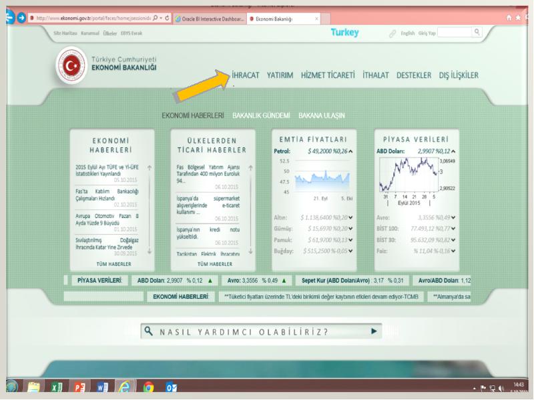Select the EKONOMİ HABERLERİ tab above the cards
Screen dimensions: 534x400
(x=193, y=115)
